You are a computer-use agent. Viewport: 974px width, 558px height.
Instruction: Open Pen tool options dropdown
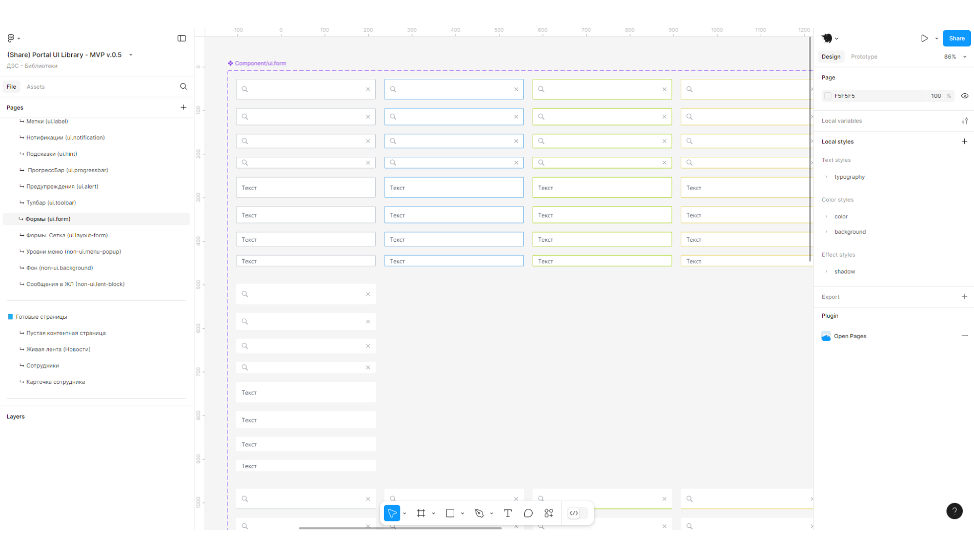[x=492, y=513]
